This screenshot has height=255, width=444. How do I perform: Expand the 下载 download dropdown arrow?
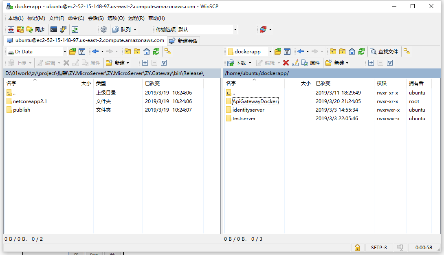250,63
